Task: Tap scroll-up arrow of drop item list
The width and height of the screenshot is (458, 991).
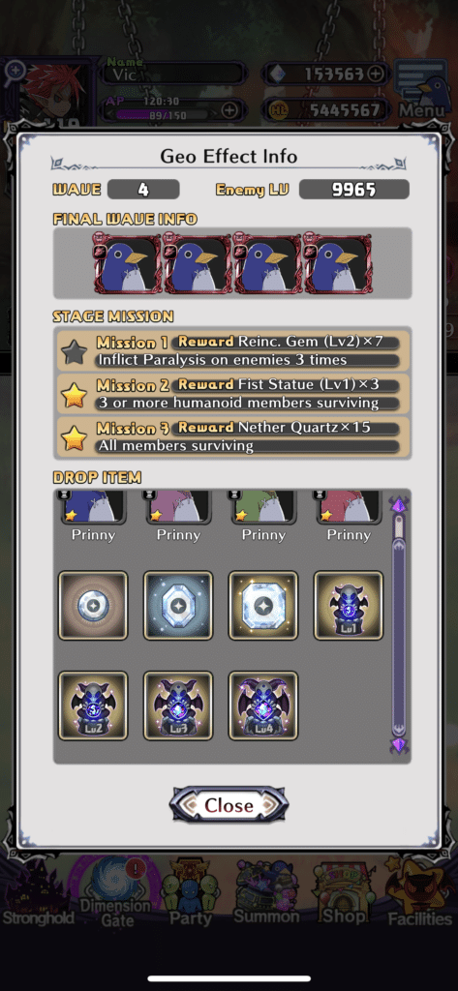Action: tap(399, 504)
